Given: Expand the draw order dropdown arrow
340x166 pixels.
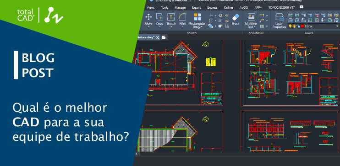Looking at the screenshot, I should pyautogui.click(x=215, y=26).
